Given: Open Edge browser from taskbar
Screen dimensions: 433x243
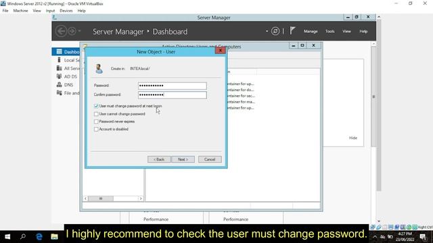Looking at the screenshot, I should pyautogui.click(x=39, y=237).
